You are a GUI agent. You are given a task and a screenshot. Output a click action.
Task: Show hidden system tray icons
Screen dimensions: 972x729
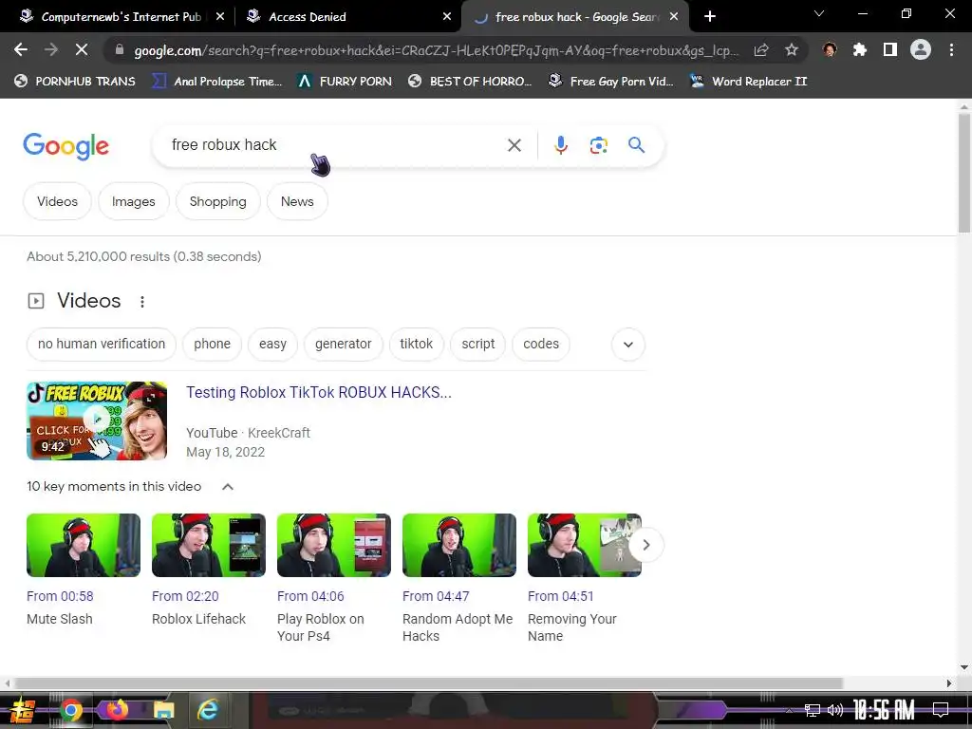tap(789, 711)
